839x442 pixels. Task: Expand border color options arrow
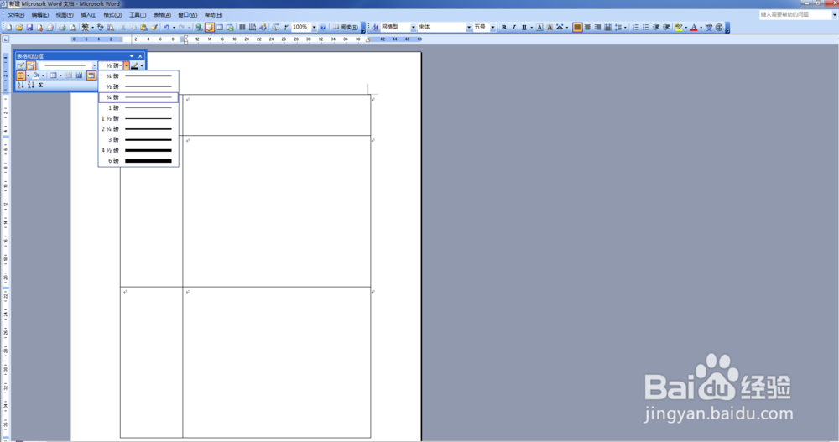142,65
